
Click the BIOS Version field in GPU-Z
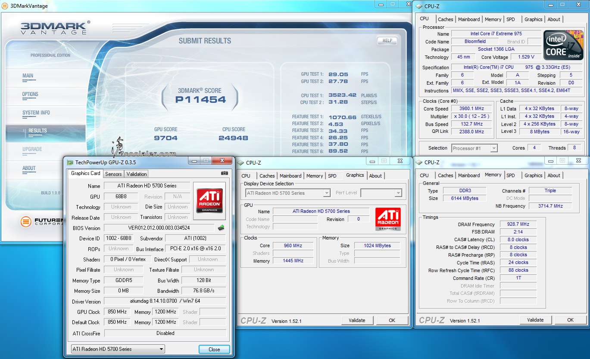pos(159,228)
